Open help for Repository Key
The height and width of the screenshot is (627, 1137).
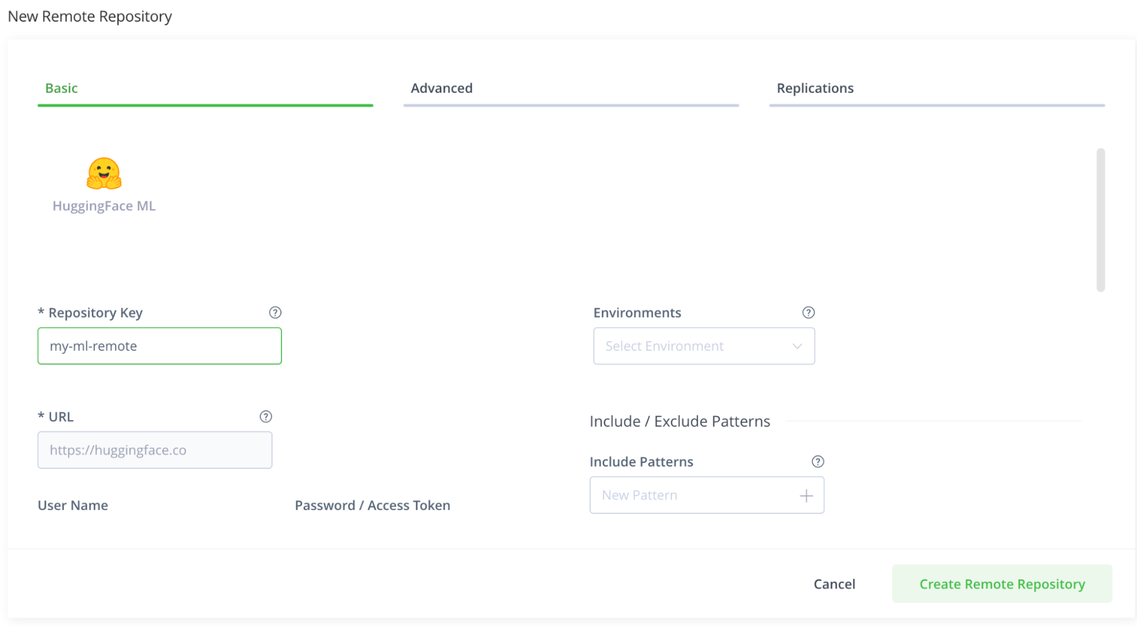click(x=275, y=312)
